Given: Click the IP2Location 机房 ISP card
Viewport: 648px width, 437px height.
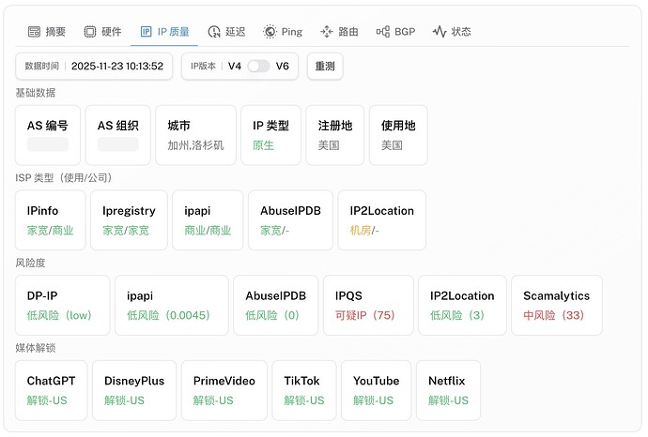Looking at the screenshot, I should pos(381,220).
